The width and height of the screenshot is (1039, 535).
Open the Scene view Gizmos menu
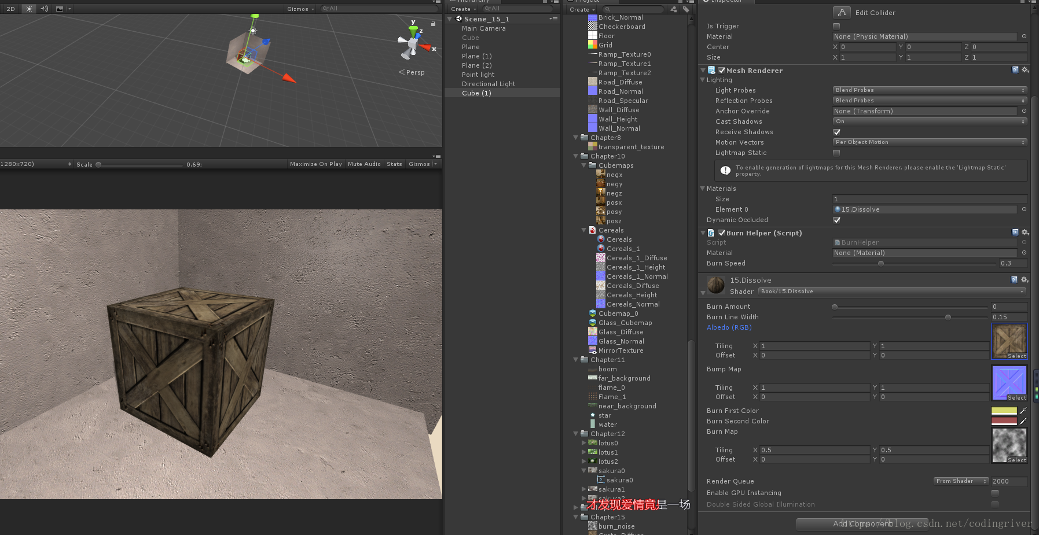(300, 9)
